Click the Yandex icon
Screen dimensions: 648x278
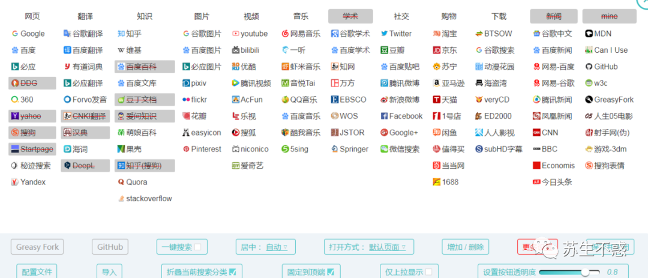(15, 182)
